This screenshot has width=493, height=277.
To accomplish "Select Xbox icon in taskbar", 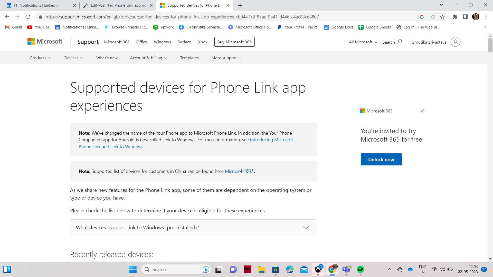I will point(318,269).
